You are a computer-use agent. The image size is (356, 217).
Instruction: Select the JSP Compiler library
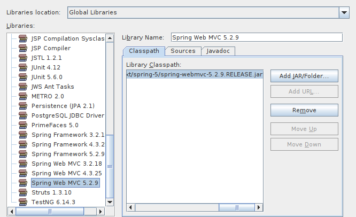(x=51, y=48)
